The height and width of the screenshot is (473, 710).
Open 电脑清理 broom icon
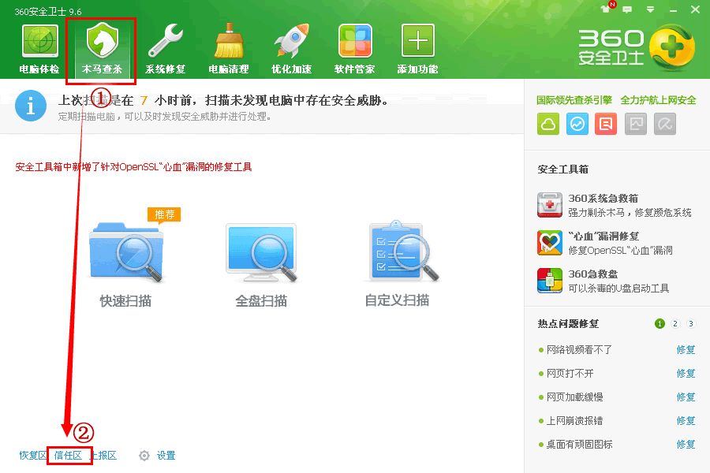229,41
